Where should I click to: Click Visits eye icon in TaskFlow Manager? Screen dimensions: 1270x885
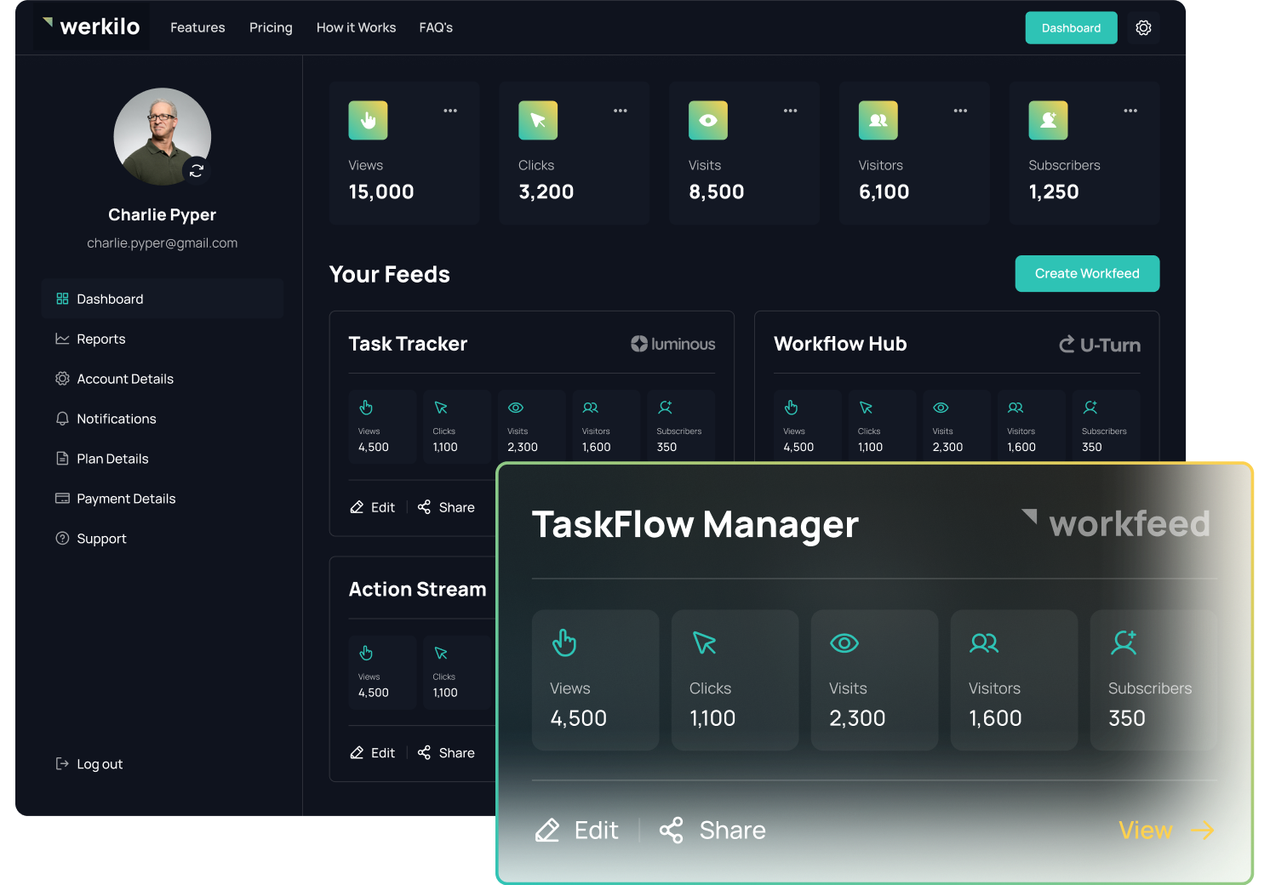pyautogui.click(x=844, y=643)
